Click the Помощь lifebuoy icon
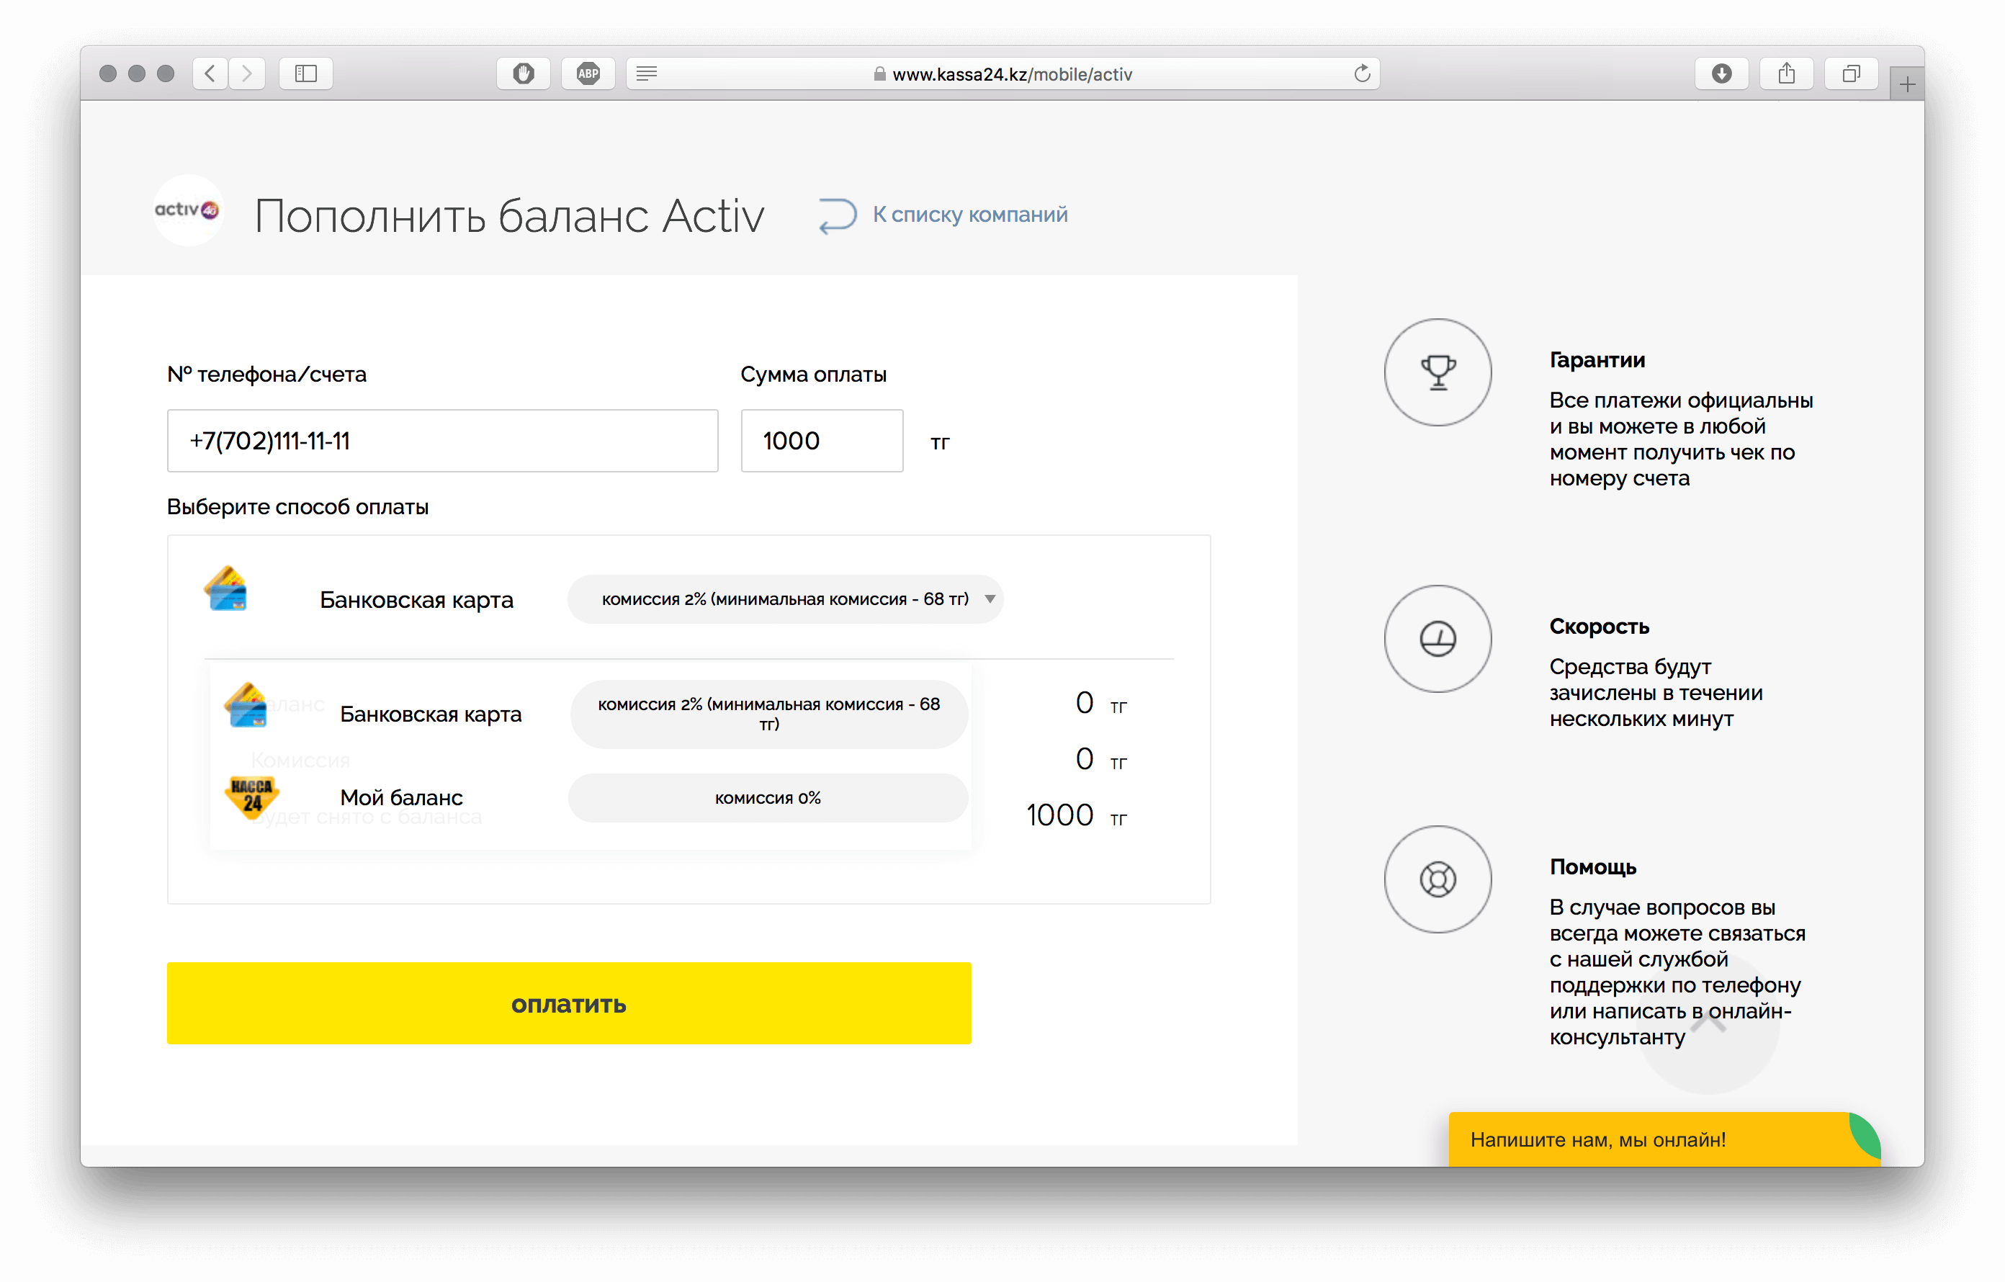The width and height of the screenshot is (2005, 1282). click(1438, 879)
